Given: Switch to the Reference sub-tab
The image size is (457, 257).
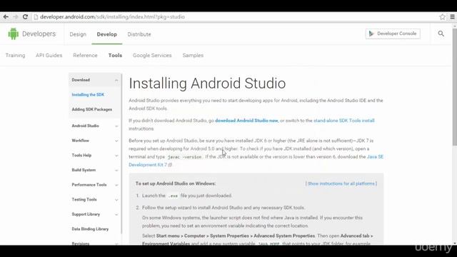Looking at the screenshot, I should pyautogui.click(x=85, y=56).
